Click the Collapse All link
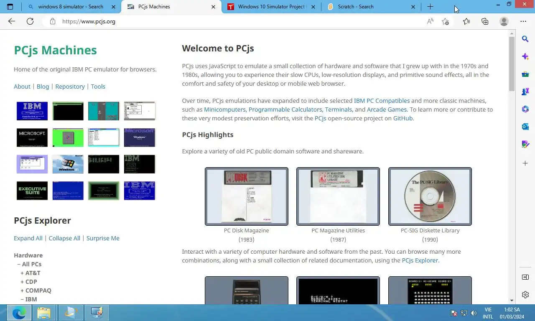535x321 pixels. point(64,238)
